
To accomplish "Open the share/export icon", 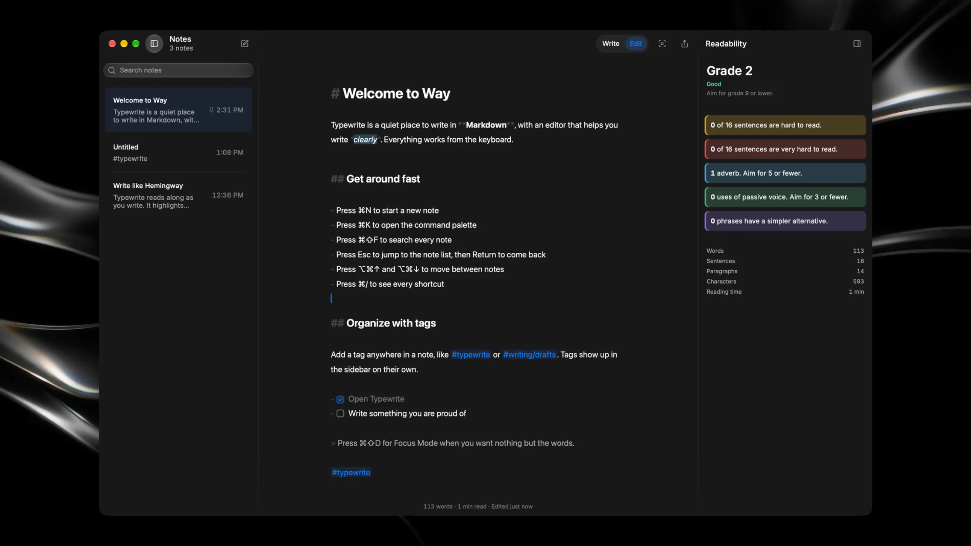I will click(x=685, y=44).
